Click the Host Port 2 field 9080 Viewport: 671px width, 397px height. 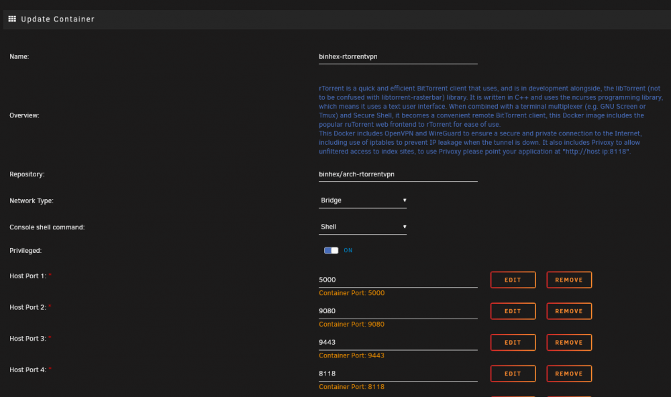(x=398, y=311)
